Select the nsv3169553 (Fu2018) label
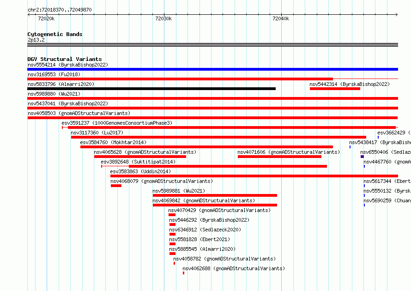Image resolution: width=411 pixels, height=291 pixels. [x=54, y=74]
